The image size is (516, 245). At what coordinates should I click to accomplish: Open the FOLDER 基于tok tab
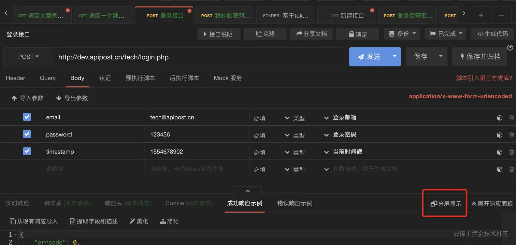coord(286,16)
